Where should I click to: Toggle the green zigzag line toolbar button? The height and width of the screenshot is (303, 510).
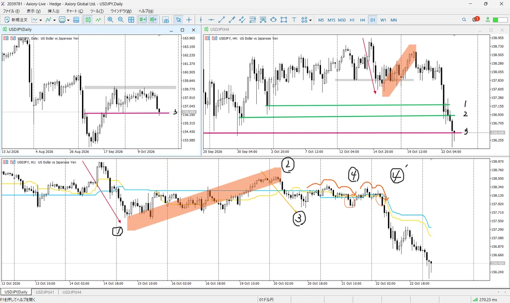[x=99, y=20]
